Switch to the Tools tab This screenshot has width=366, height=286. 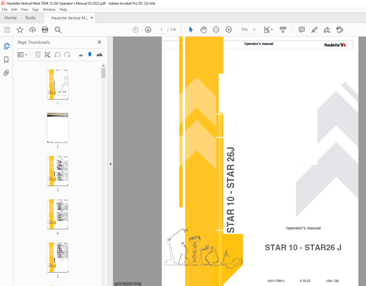click(30, 18)
